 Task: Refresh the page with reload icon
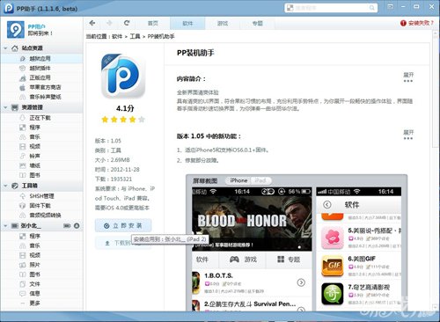tap(127, 23)
